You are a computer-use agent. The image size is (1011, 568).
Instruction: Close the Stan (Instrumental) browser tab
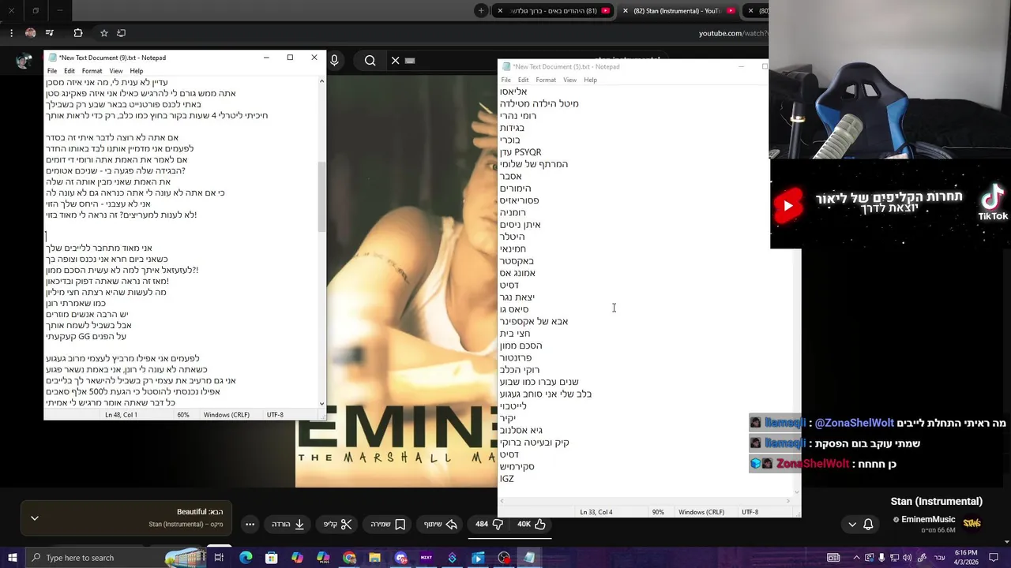[x=626, y=10]
